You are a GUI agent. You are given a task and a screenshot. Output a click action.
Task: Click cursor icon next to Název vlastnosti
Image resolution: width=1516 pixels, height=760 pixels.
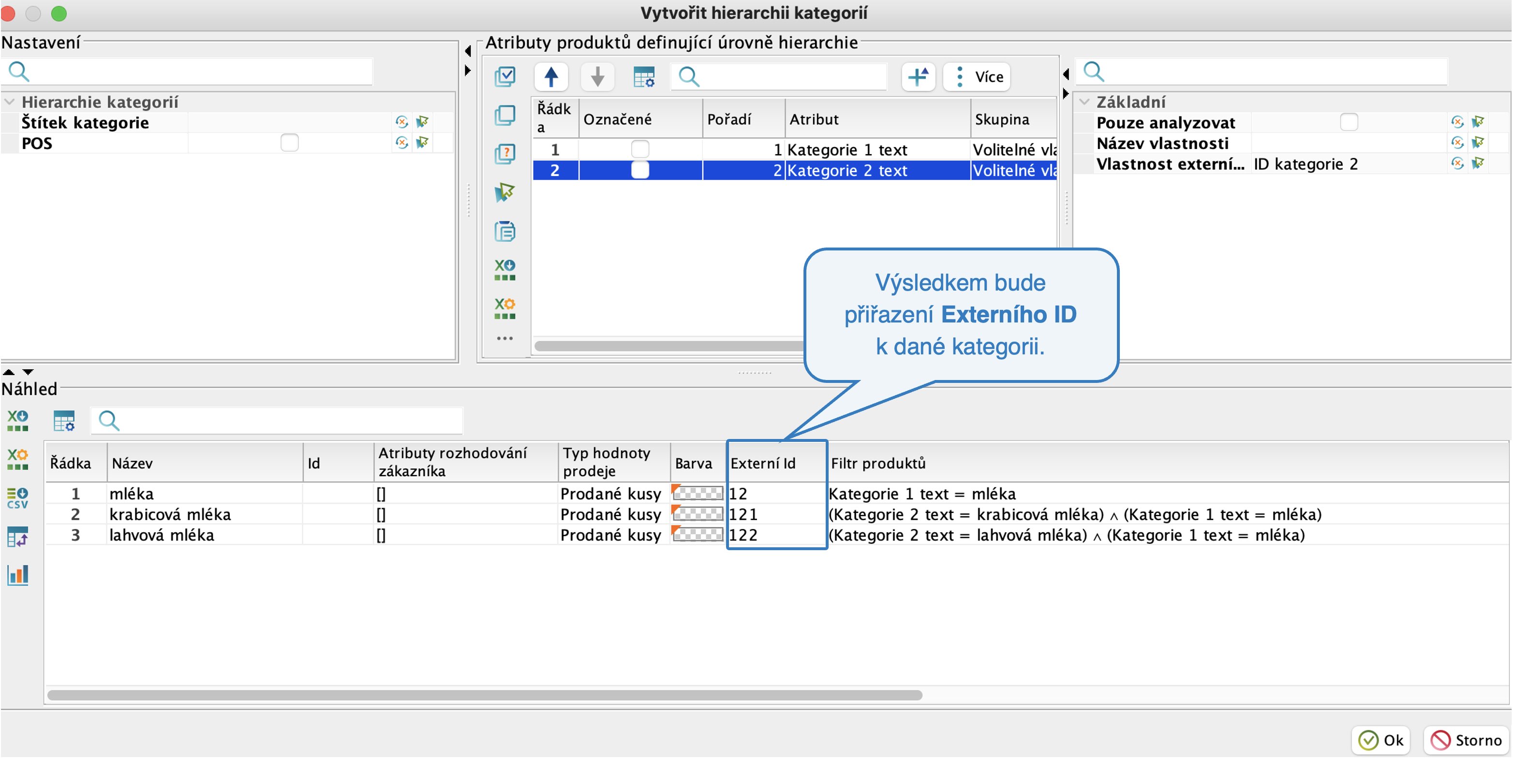pos(1478,142)
